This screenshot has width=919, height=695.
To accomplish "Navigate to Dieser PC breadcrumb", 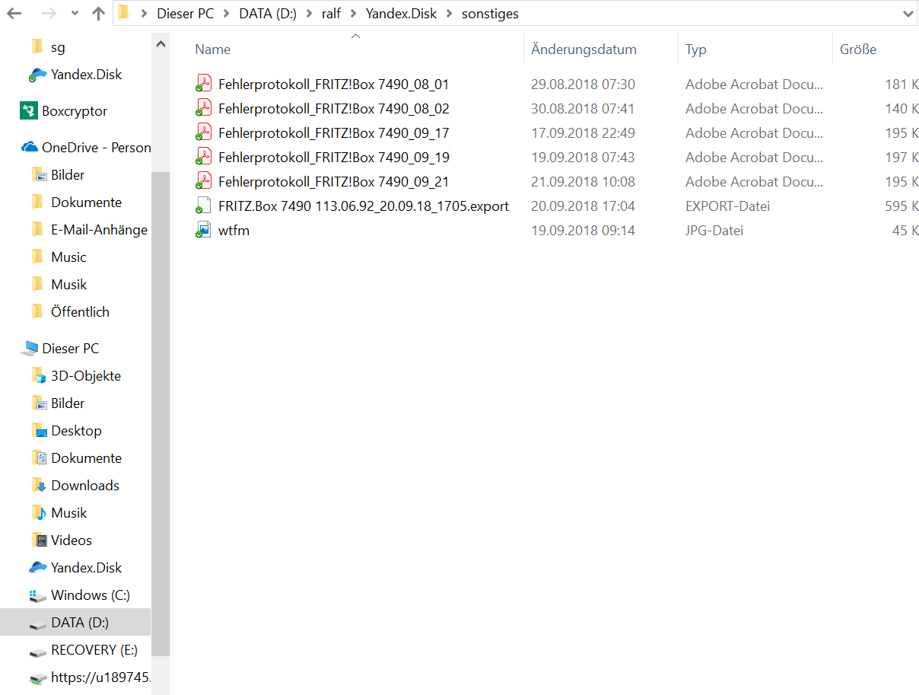I will click(185, 14).
